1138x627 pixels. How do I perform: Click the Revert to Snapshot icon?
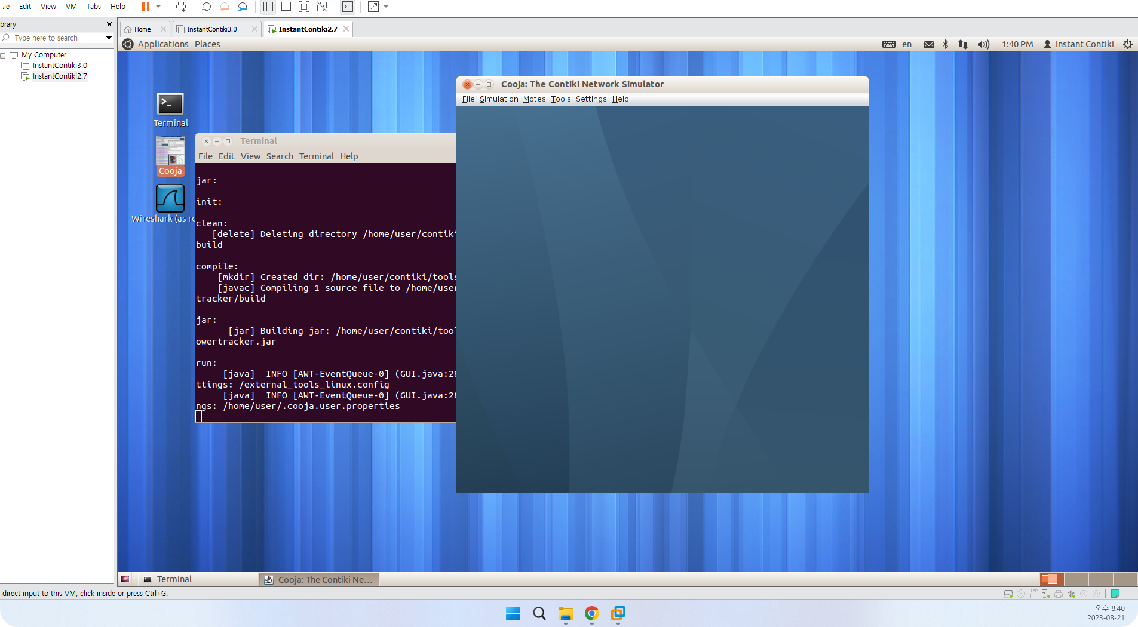(225, 7)
